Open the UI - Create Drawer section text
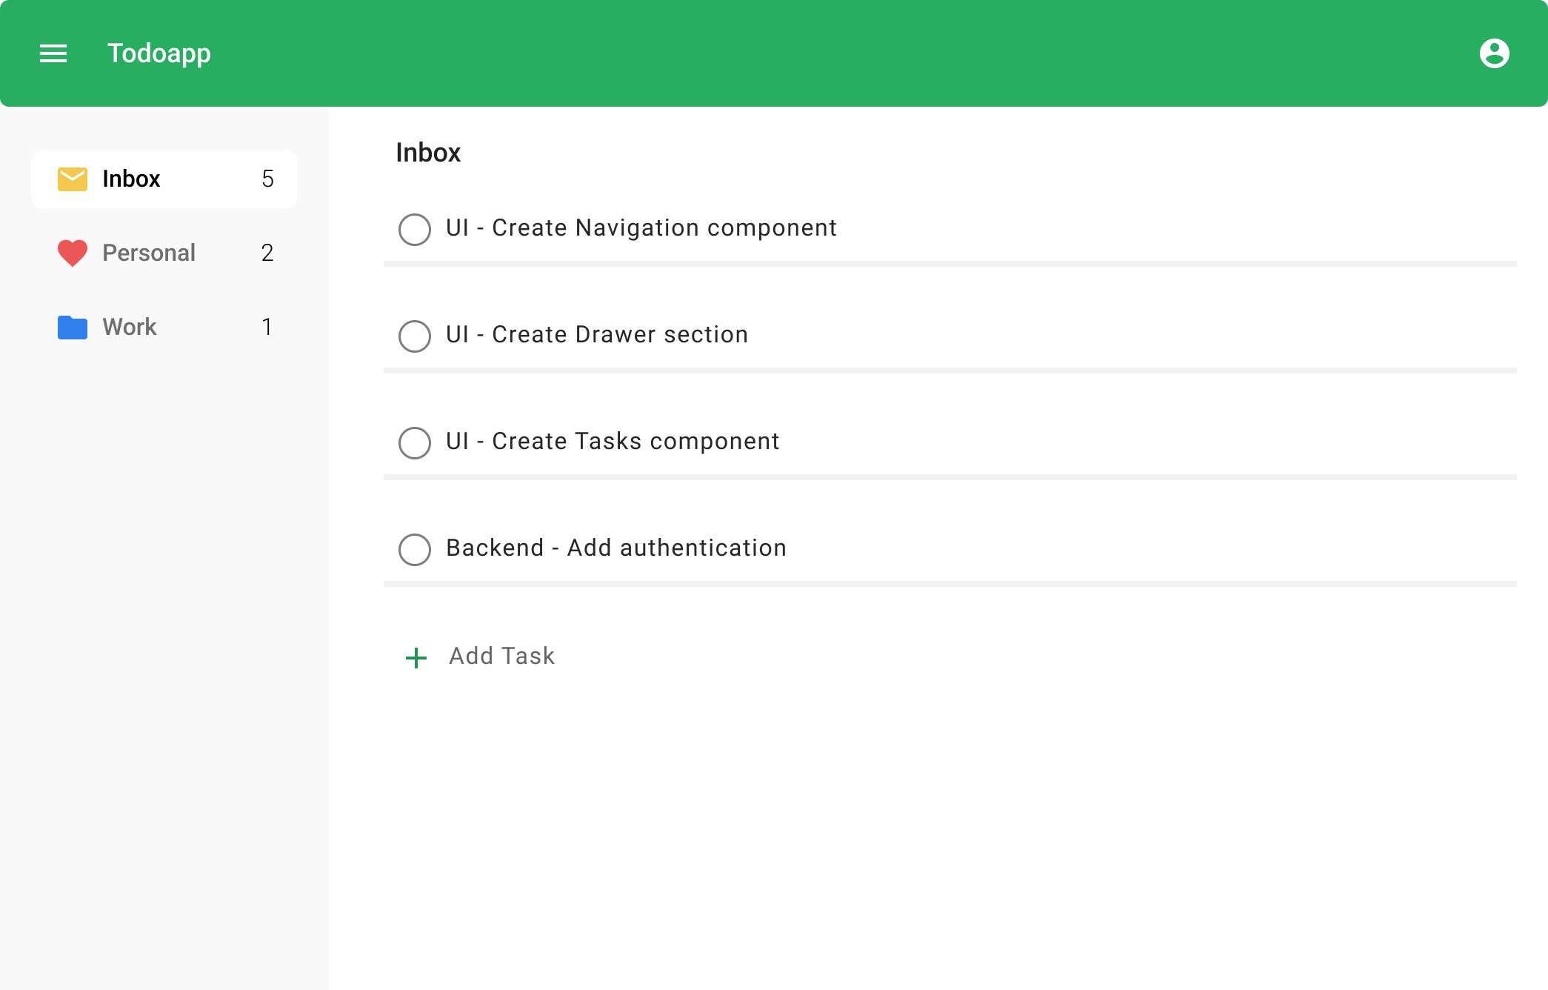The image size is (1548, 990). pos(597,334)
